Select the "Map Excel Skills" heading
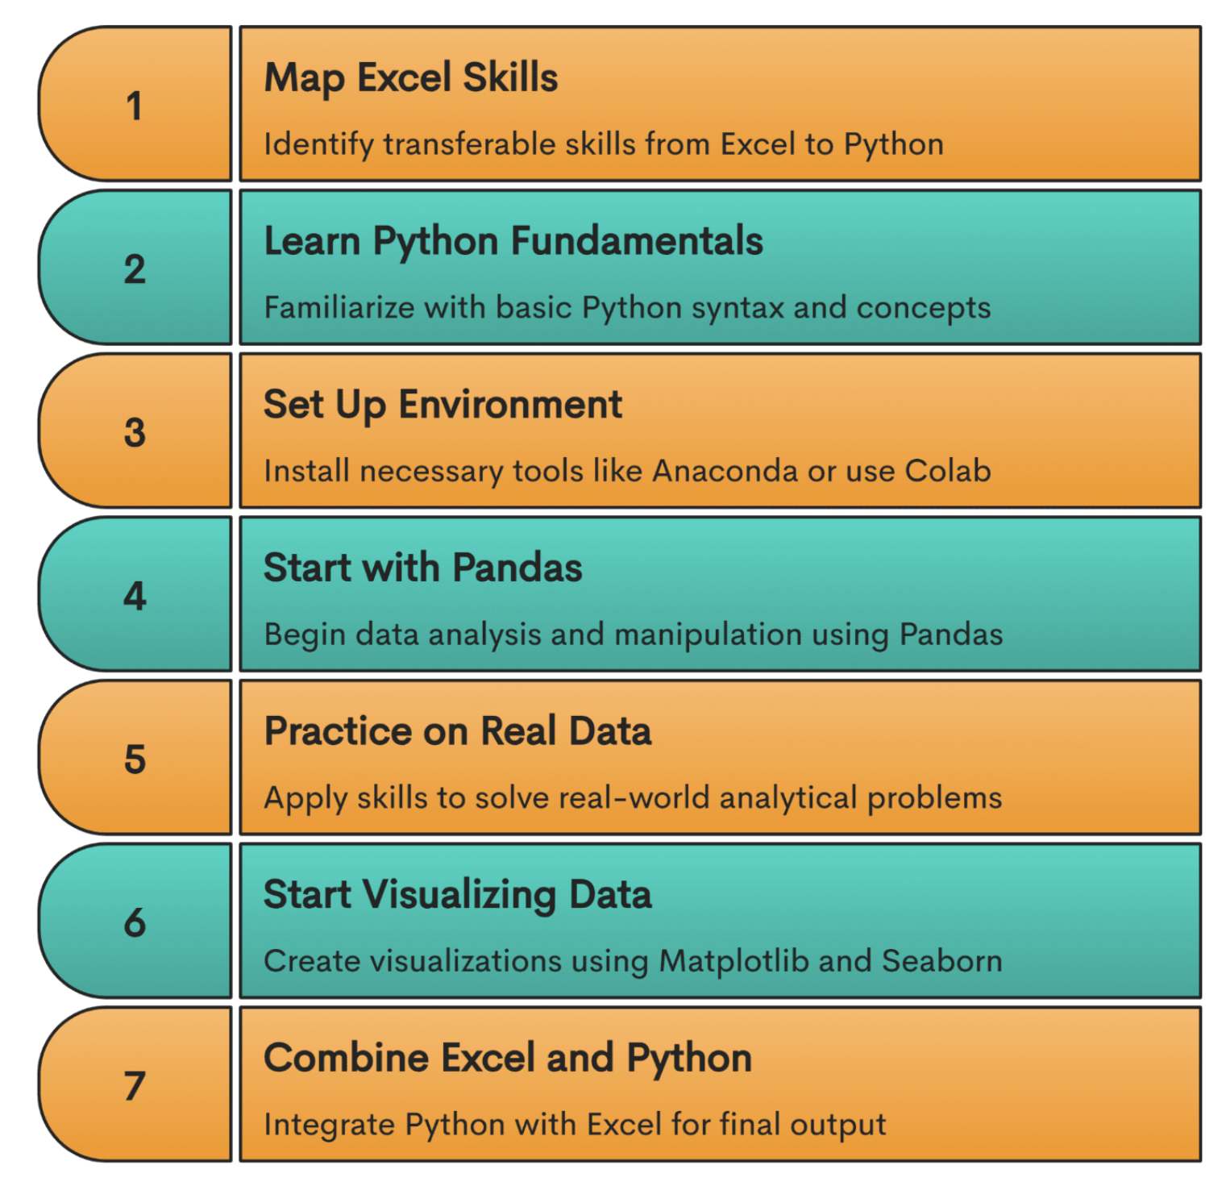The image size is (1226, 1186). point(411,78)
